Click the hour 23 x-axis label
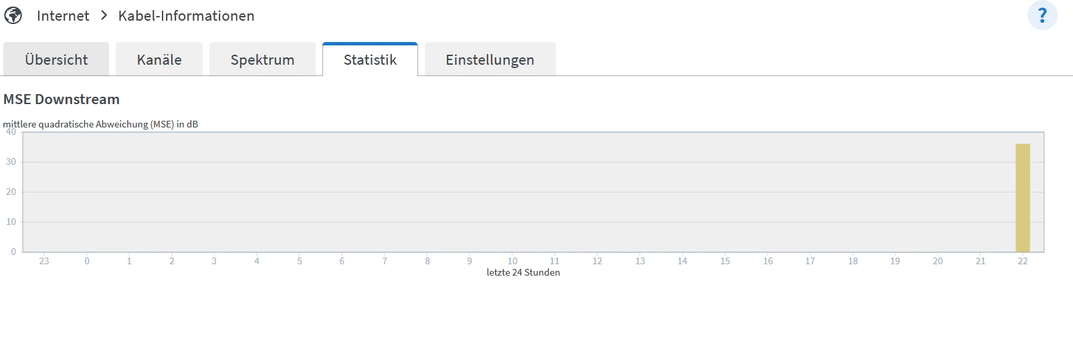This screenshot has height=341, width=1073. (44, 261)
